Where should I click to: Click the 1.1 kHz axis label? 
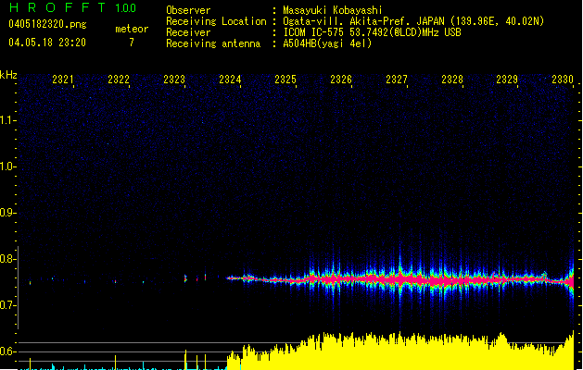coord(7,120)
